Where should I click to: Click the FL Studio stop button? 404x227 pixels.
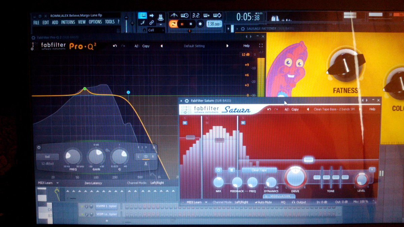click(x=191, y=24)
